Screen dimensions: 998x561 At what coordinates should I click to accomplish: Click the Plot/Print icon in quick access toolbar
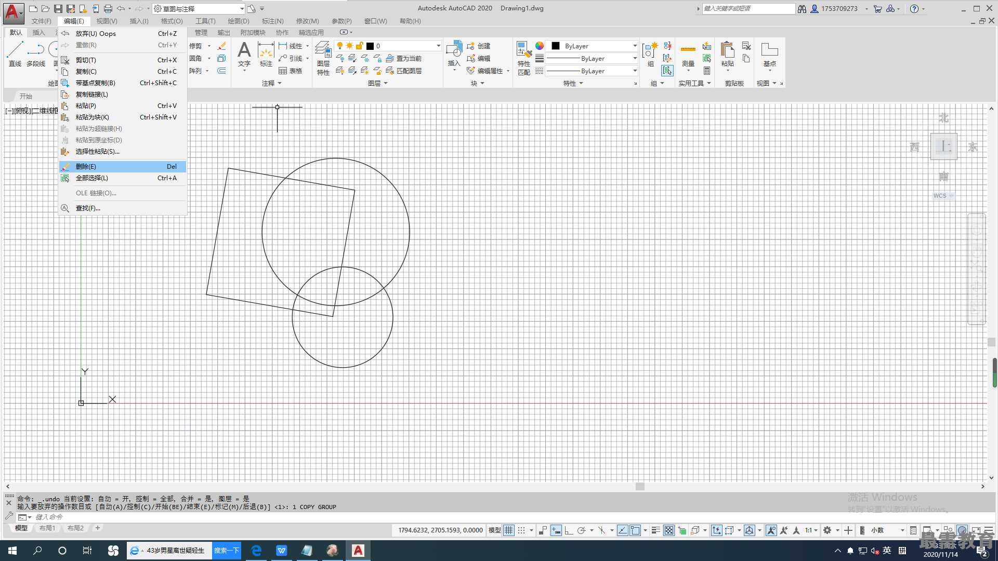[108, 8]
